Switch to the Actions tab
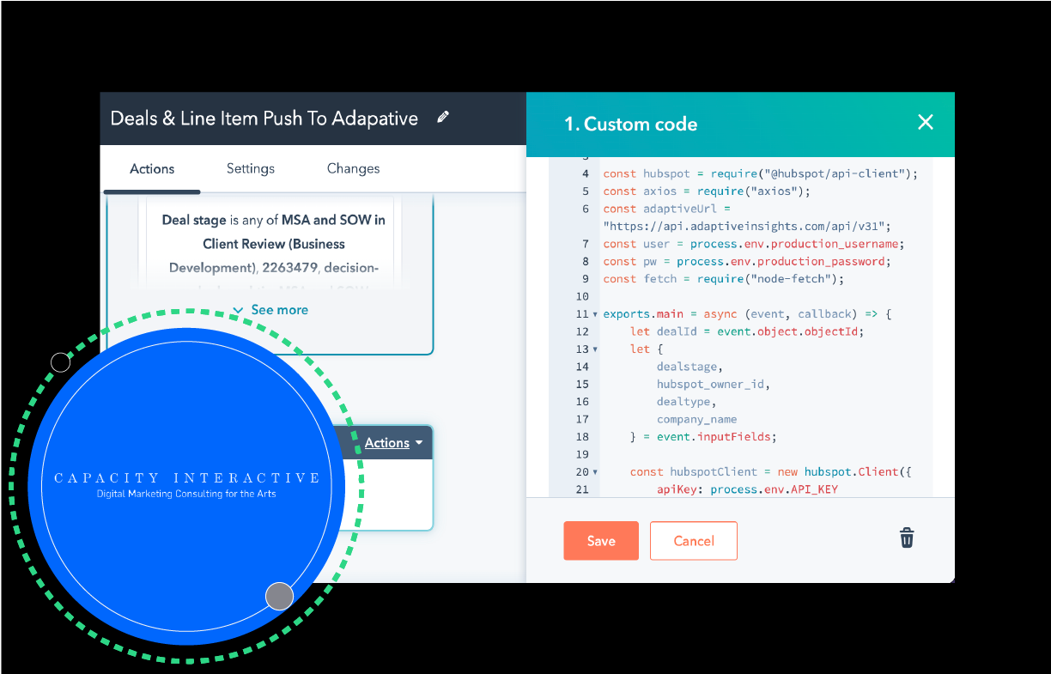Image resolution: width=1051 pixels, height=674 pixels. [x=152, y=169]
